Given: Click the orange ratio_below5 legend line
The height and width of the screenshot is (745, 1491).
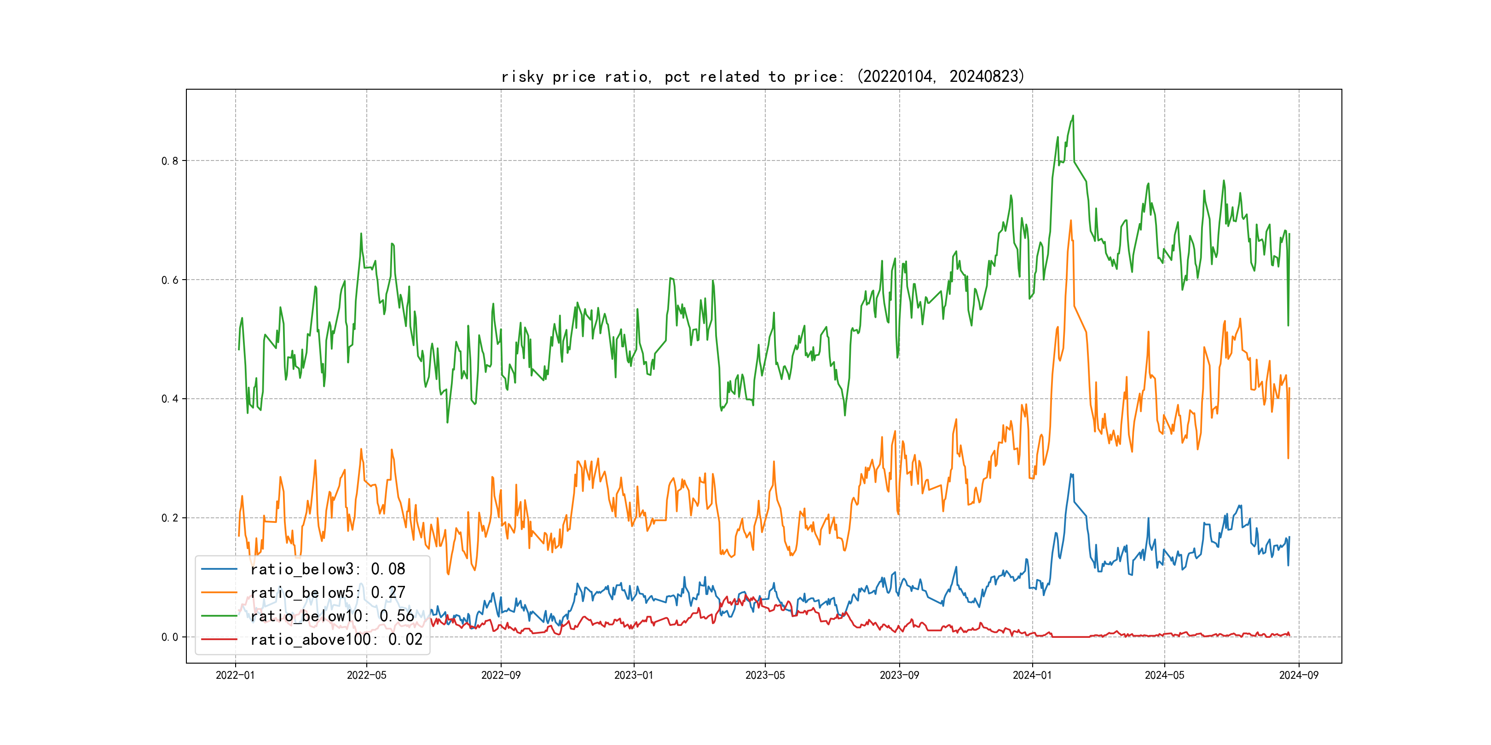Looking at the screenshot, I should pos(219,592).
